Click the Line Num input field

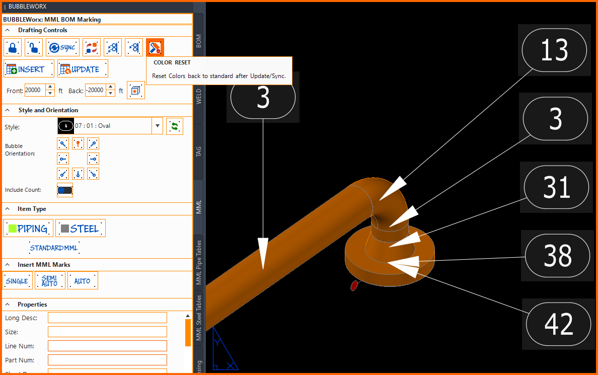pos(107,346)
